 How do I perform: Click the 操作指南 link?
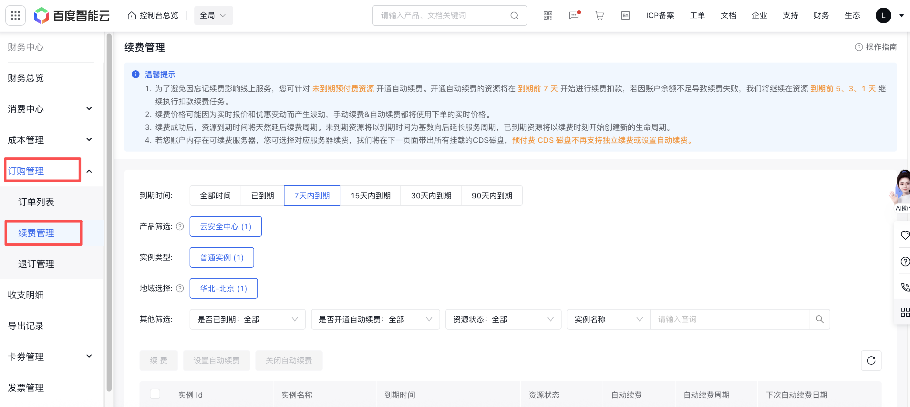(x=881, y=46)
